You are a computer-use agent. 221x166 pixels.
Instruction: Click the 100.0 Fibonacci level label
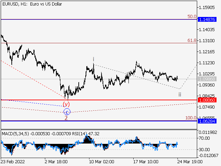click(x=191, y=118)
